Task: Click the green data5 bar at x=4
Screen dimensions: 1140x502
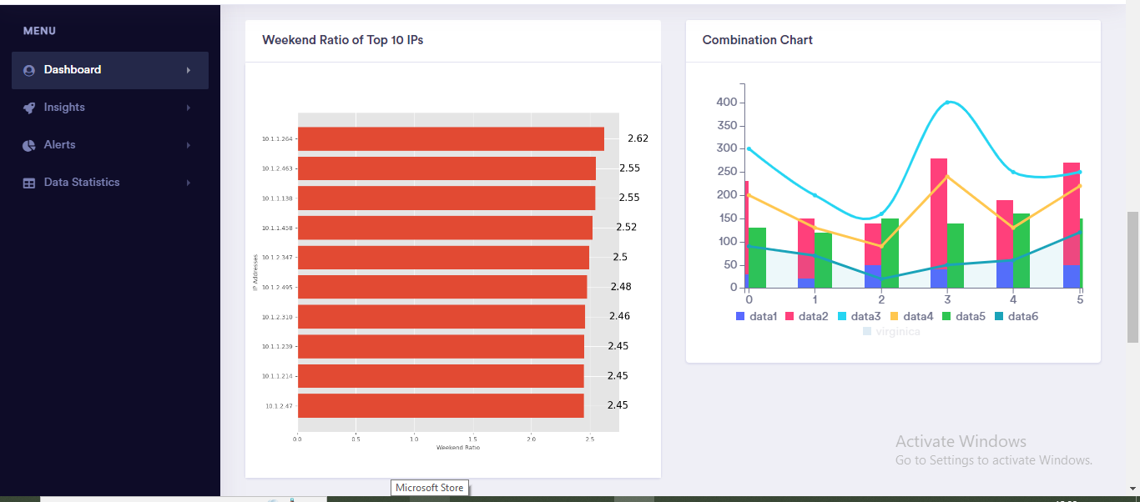Action: pos(1021,250)
